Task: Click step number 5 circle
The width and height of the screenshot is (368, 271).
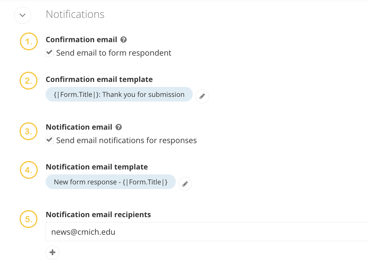Action: [28, 219]
